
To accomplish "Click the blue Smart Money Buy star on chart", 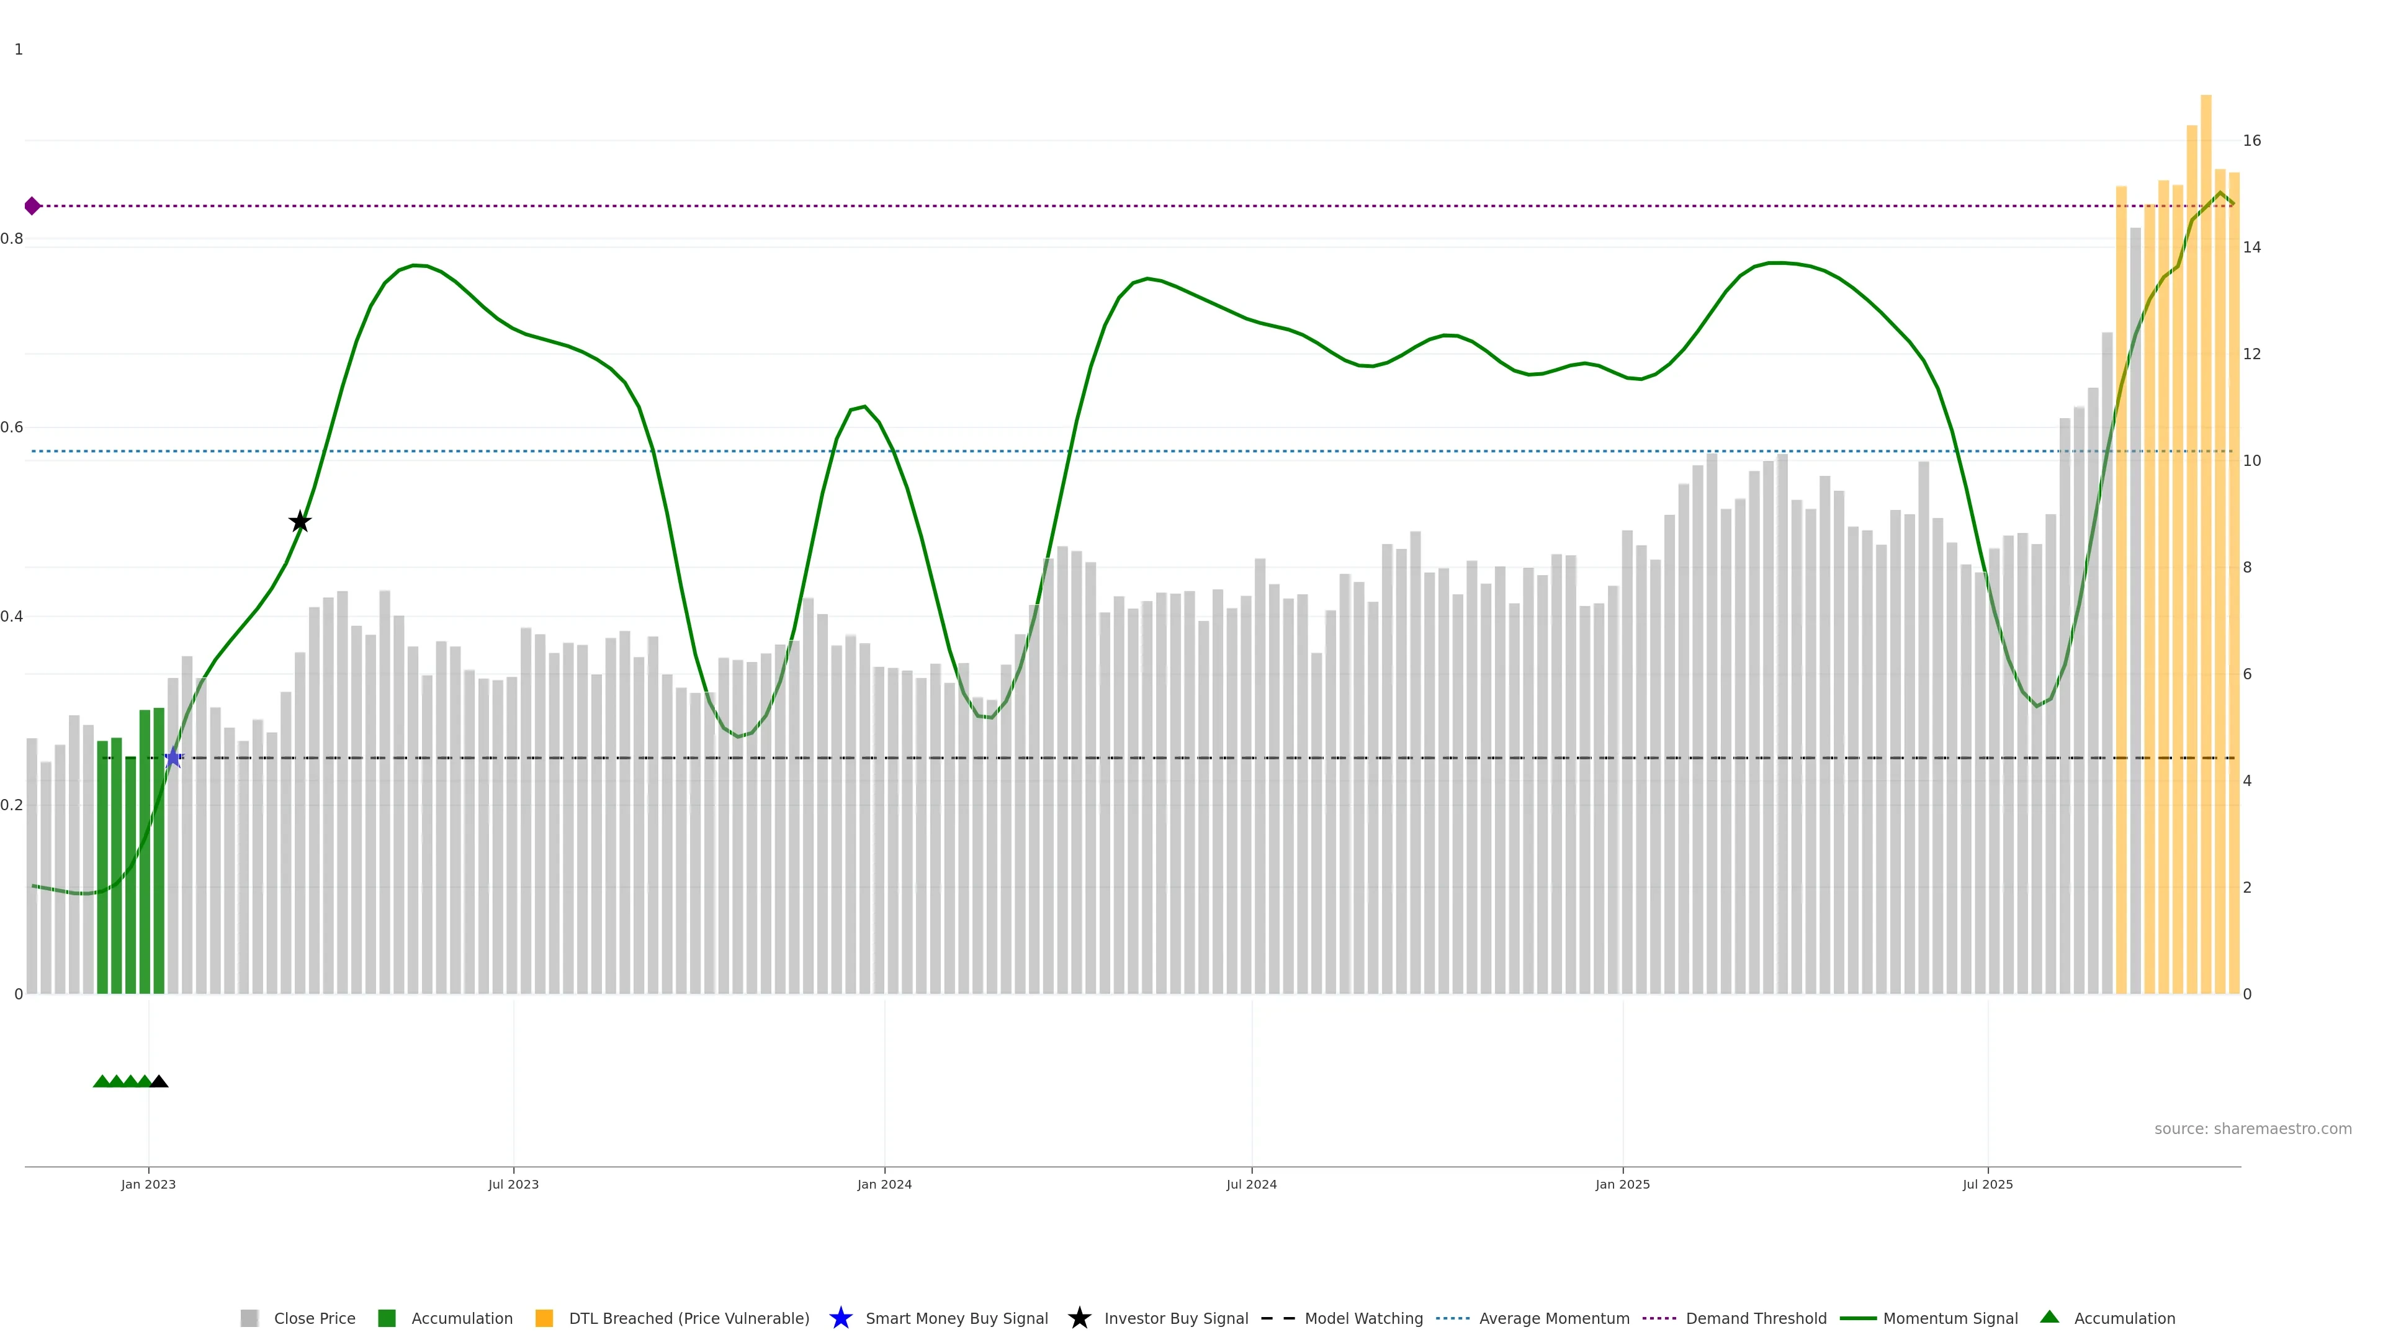I will pyautogui.click(x=173, y=758).
